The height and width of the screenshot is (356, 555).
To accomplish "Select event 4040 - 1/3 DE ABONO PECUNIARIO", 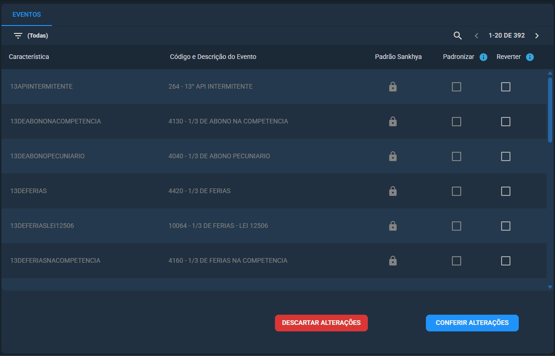I will coord(219,156).
